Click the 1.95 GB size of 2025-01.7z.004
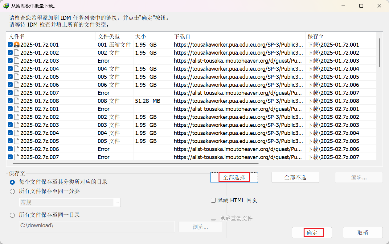Image resolution: width=389 pixels, height=244 pixels. 146,69
